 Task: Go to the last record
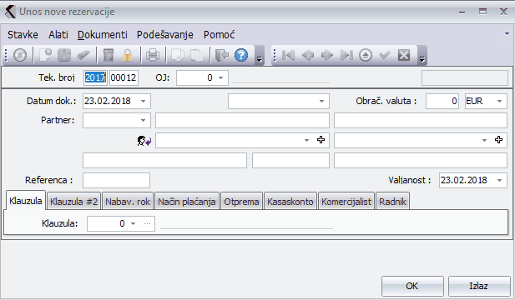pyautogui.click(x=346, y=55)
